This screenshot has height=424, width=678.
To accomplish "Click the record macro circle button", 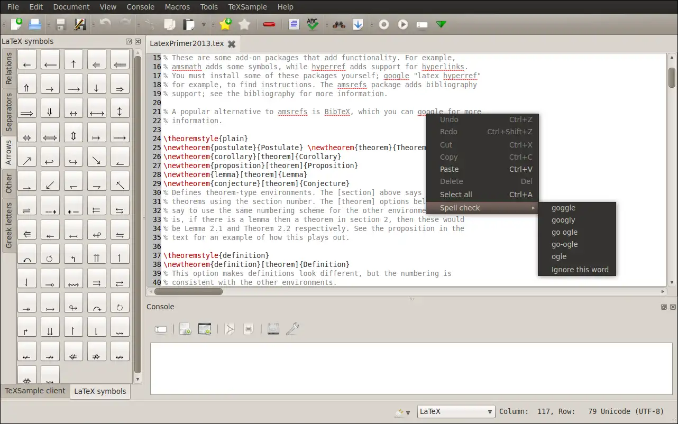I will [x=384, y=24].
